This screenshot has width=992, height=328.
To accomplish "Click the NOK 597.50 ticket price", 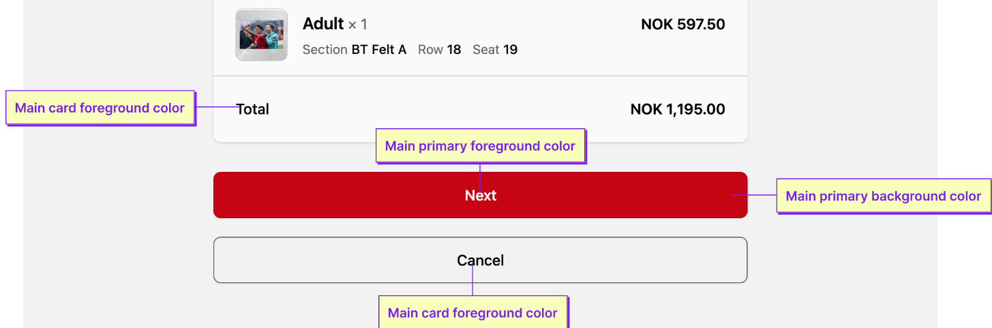I will click(x=682, y=25).
